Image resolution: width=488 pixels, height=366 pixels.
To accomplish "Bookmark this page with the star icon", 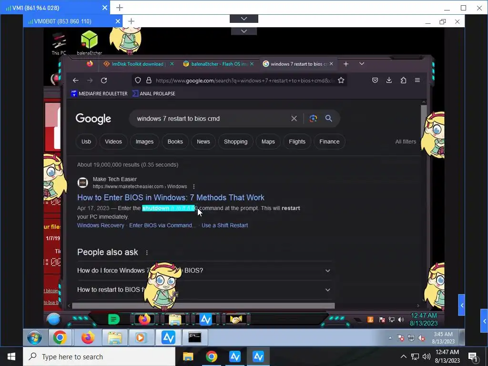I will point(341,80).
